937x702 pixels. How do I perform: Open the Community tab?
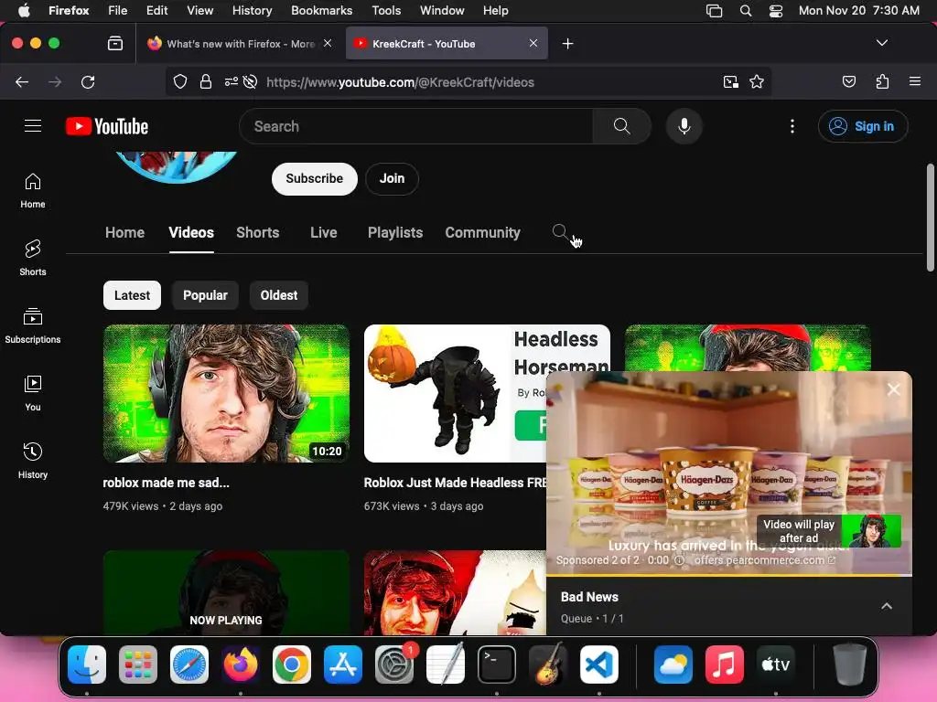click(483, 233)
